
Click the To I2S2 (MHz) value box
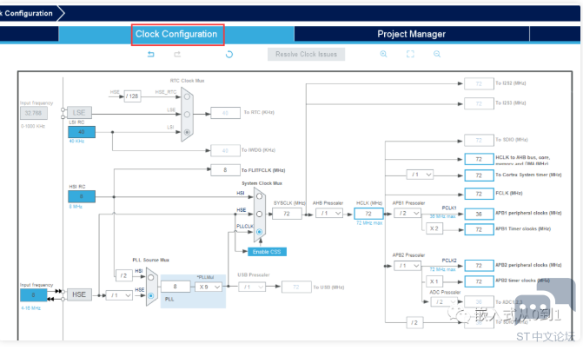click(479, 83)
